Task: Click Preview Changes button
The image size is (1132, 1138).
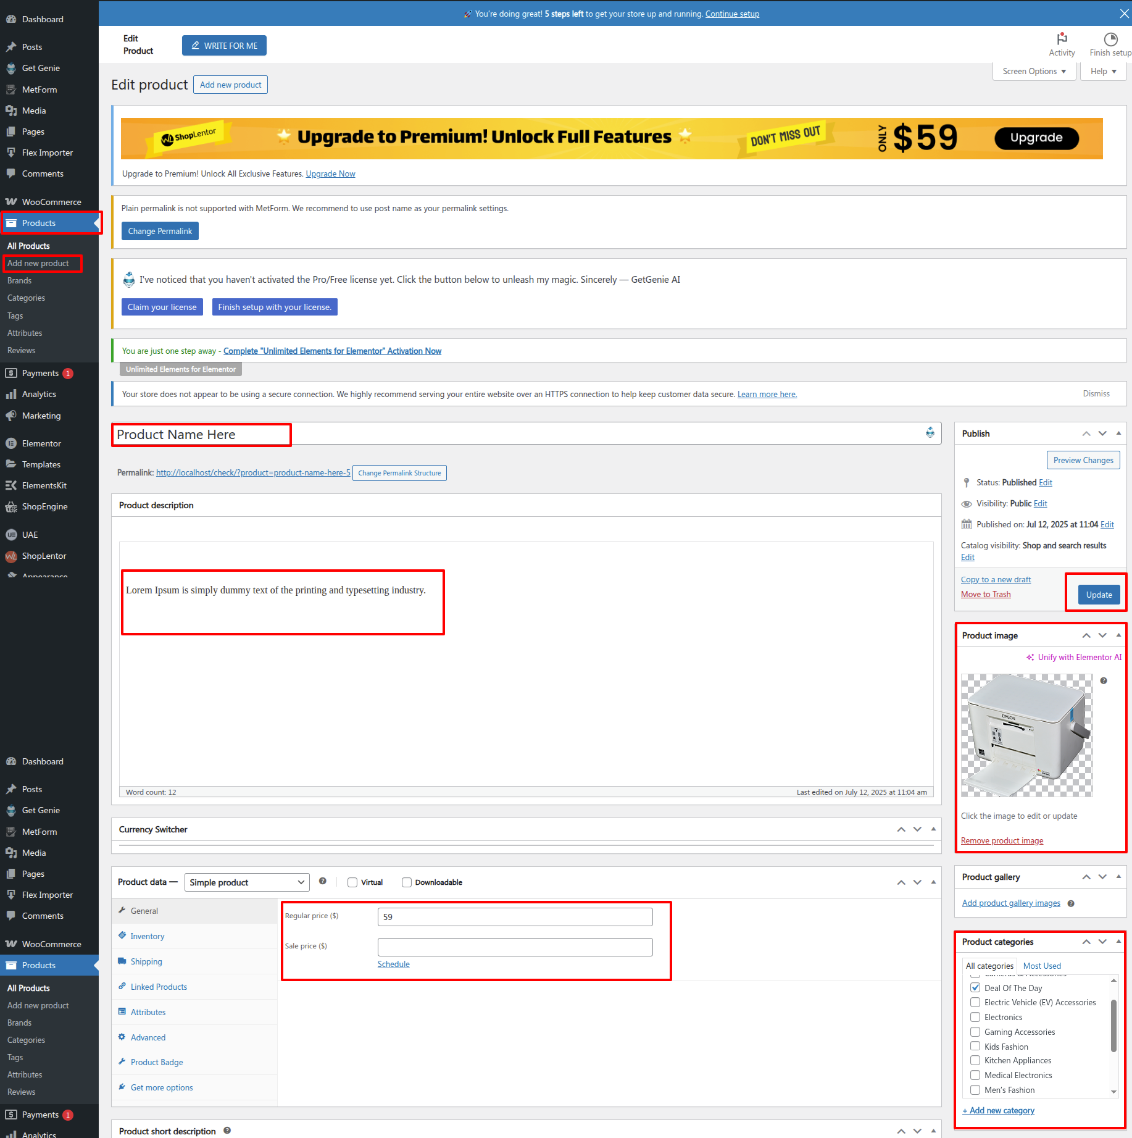Action: point(1083,460)
